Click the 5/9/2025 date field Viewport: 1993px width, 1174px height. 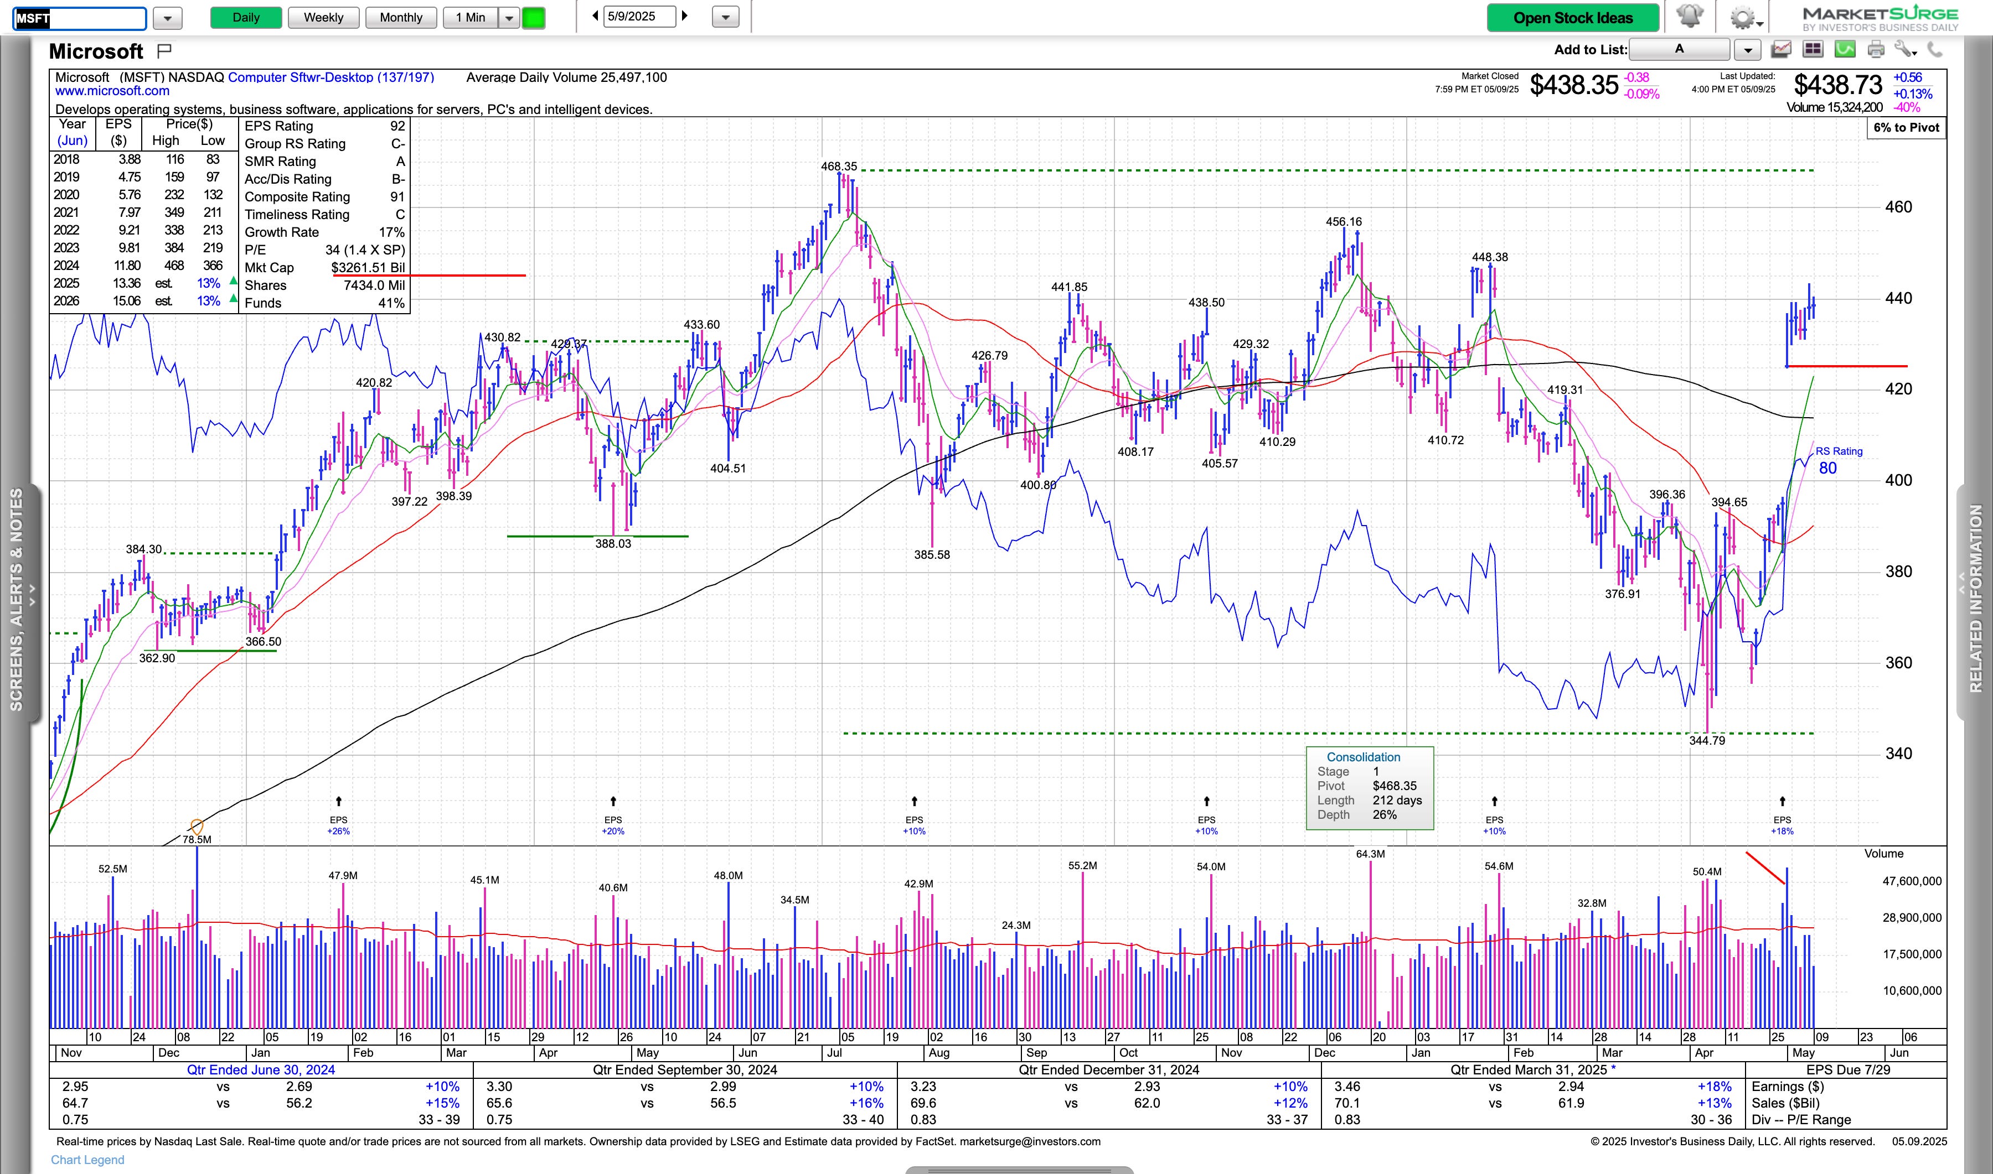click(639, 17)
